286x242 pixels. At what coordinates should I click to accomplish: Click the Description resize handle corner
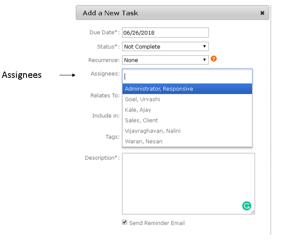click(253, 212)
